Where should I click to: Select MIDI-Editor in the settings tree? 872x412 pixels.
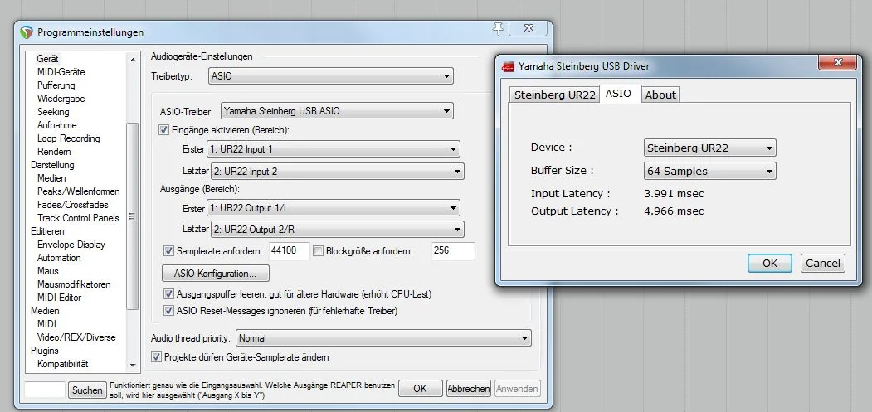pos(60,298)
